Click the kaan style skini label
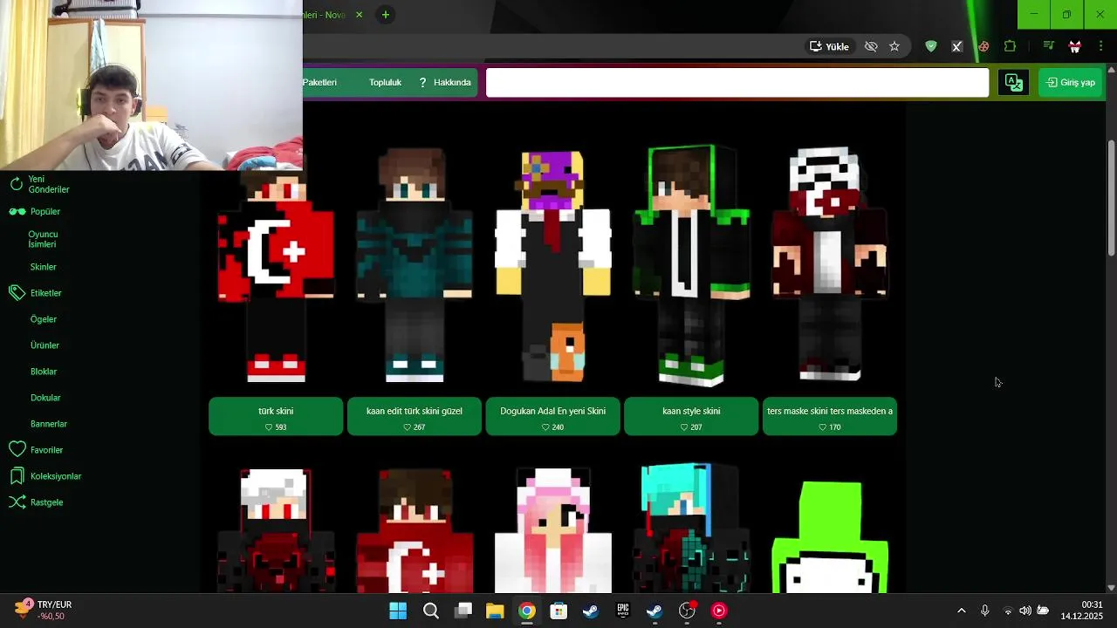 coord(691,416)
